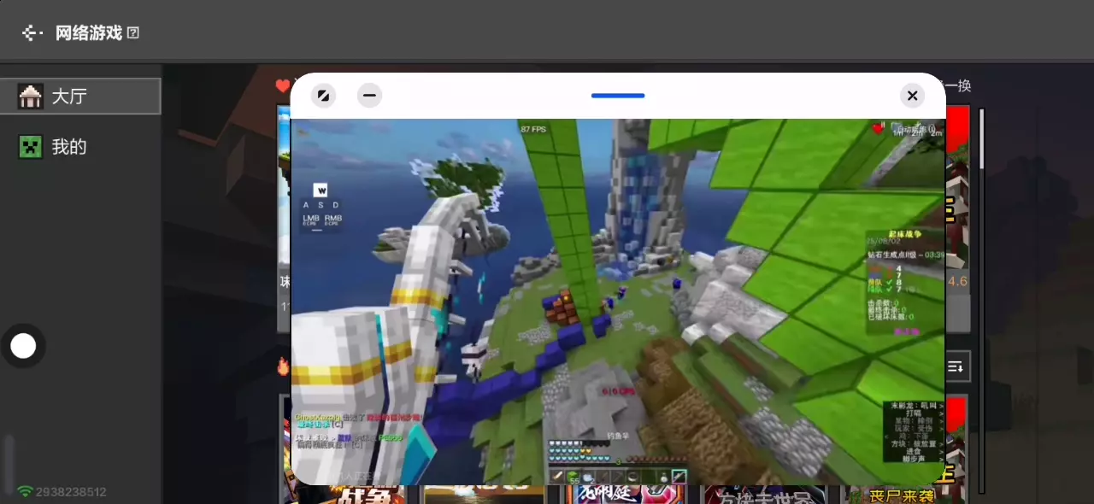Click the flame icon beside the hot games row
Image resolution: width=1094 pixels, height=504 pixels.
283,366
